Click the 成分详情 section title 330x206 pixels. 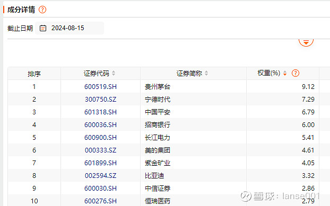point(21,10)
